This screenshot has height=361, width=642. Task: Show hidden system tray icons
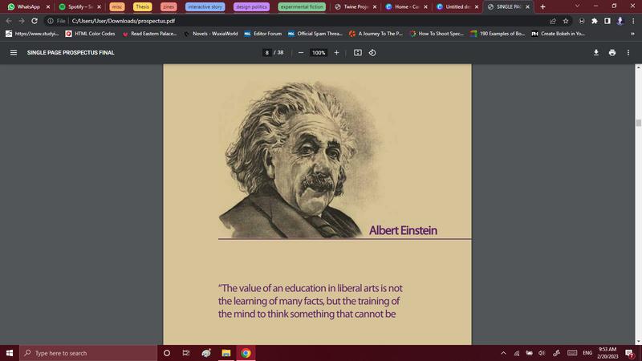(503, 353)
